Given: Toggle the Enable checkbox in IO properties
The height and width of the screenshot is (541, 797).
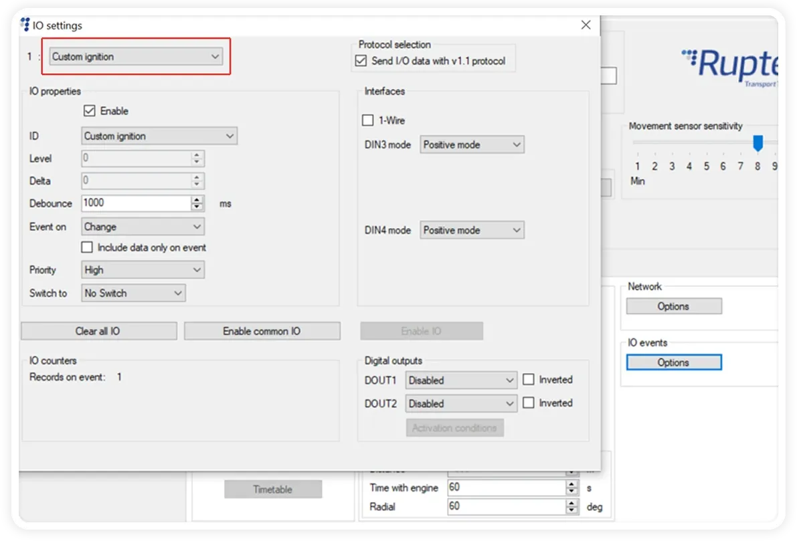Looking at the screenshot, I should (90, 111).
